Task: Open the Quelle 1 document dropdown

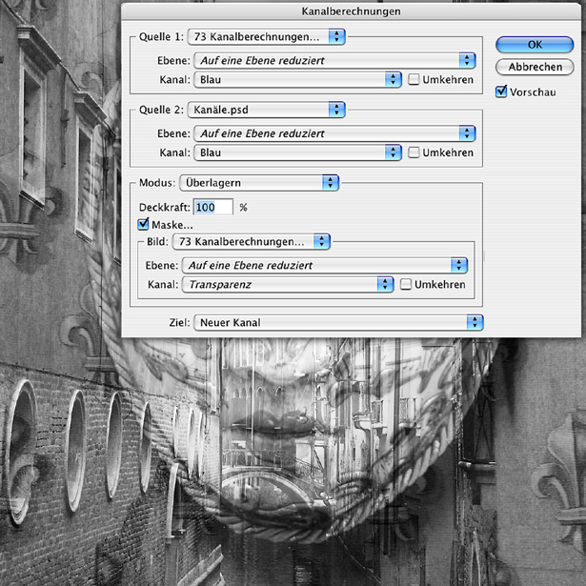Action: pyautogui.click(x=266, y=36)
